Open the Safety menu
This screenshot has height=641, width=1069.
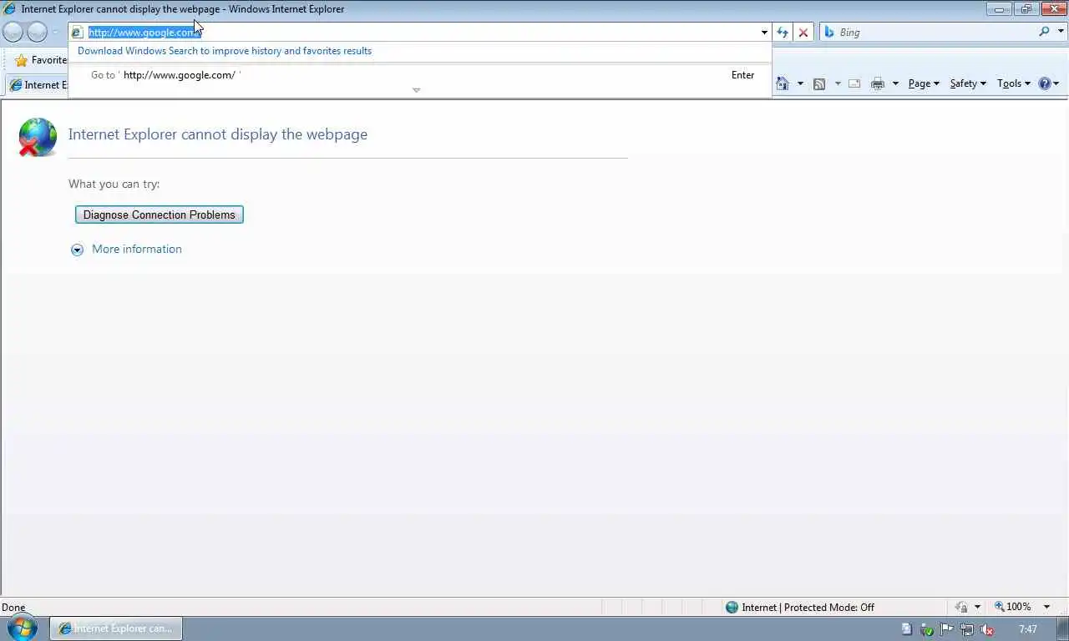coord(968,83)
